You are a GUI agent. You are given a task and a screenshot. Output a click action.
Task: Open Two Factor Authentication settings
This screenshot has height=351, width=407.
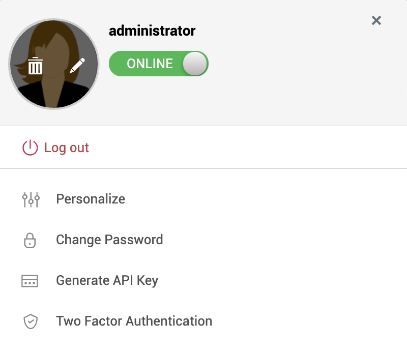pos(134,321)
